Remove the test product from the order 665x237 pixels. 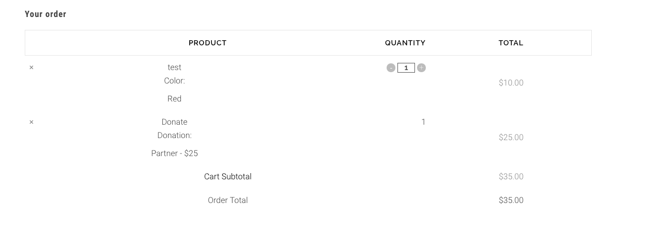point(31,67)
